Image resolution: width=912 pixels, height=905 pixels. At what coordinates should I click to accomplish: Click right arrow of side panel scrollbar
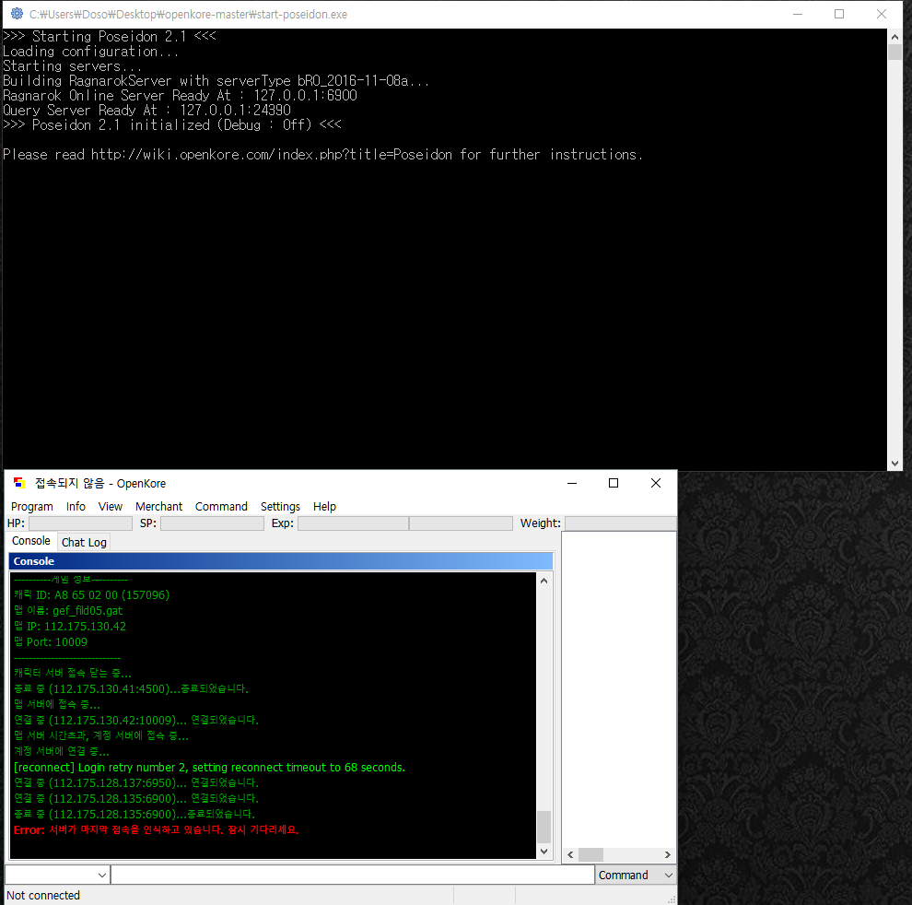click(668, 854)
